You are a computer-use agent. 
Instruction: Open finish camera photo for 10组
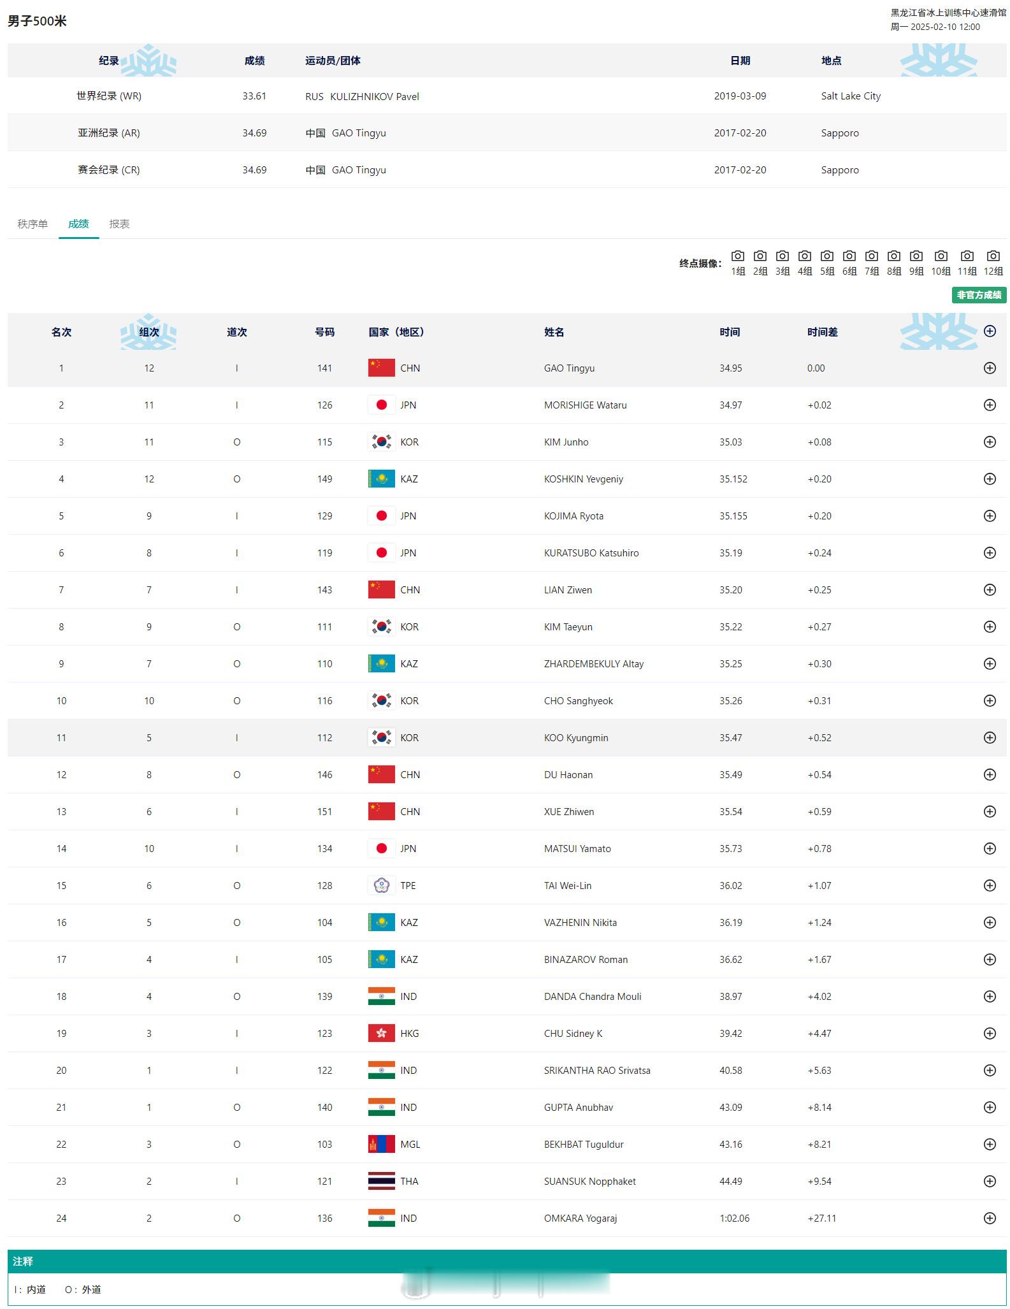click(941, 256)
